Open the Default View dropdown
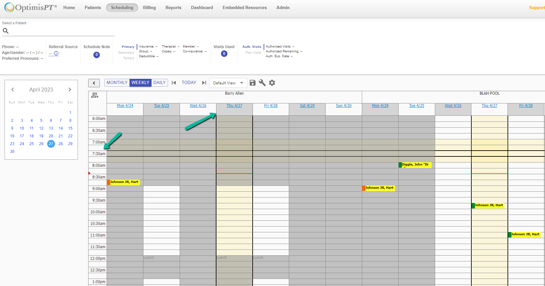Image resolution: width=545 pixels, height=286 pixels. pyautogui.click(x=228, y=83)
